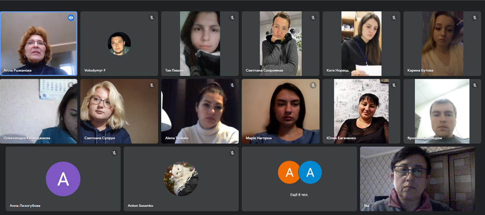Click the muted mic icon on Alena Tsukalo's tile
This screenshot has height=215, width=485.
pos(232,85)
